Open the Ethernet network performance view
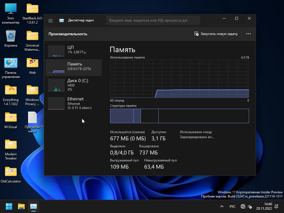Viewport: 284px width, 213px height. [73, 103]
